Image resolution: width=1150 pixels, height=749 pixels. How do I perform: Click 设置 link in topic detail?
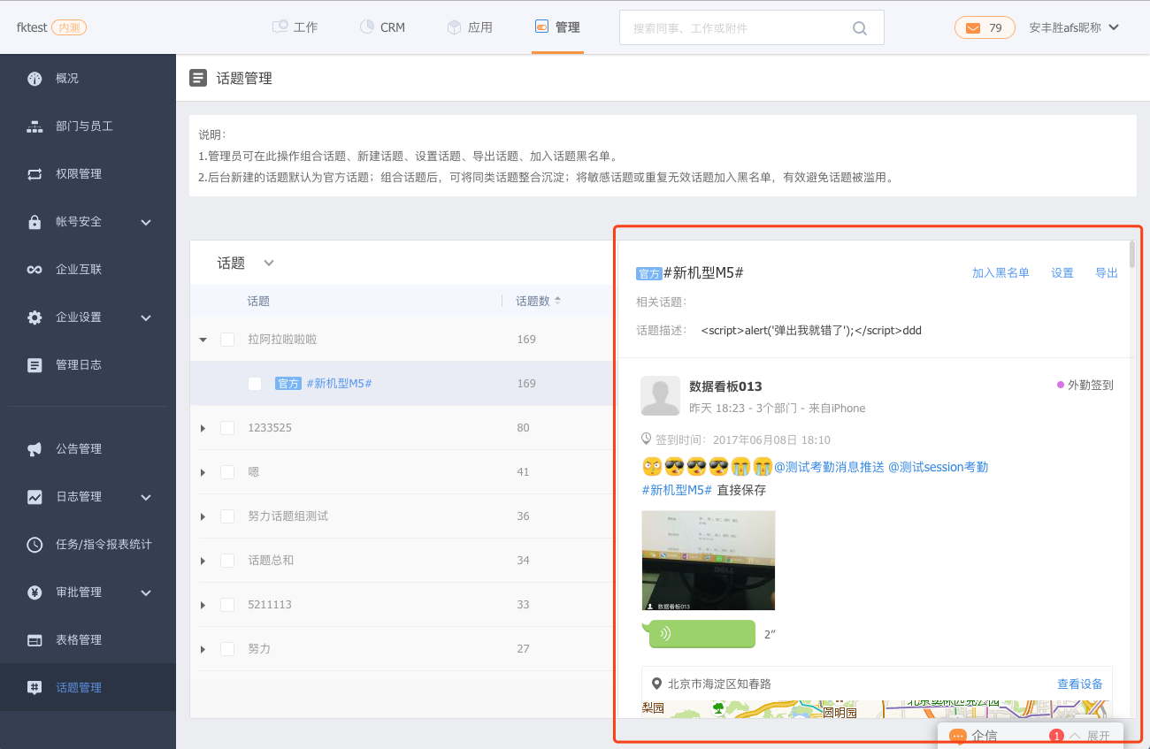(x=1062, y=273)
